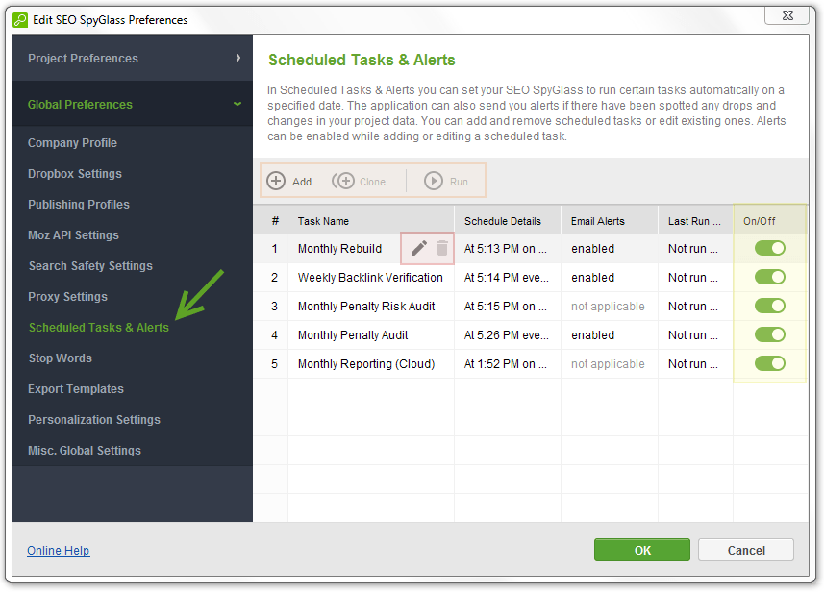824x592 pixels.
Task: Select the Monthly Penalty Risk Audit row
Action: 530,307
